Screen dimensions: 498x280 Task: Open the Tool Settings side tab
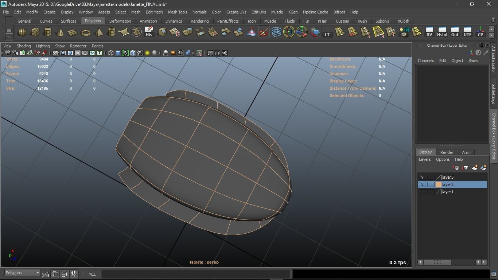tap(494, 93)
